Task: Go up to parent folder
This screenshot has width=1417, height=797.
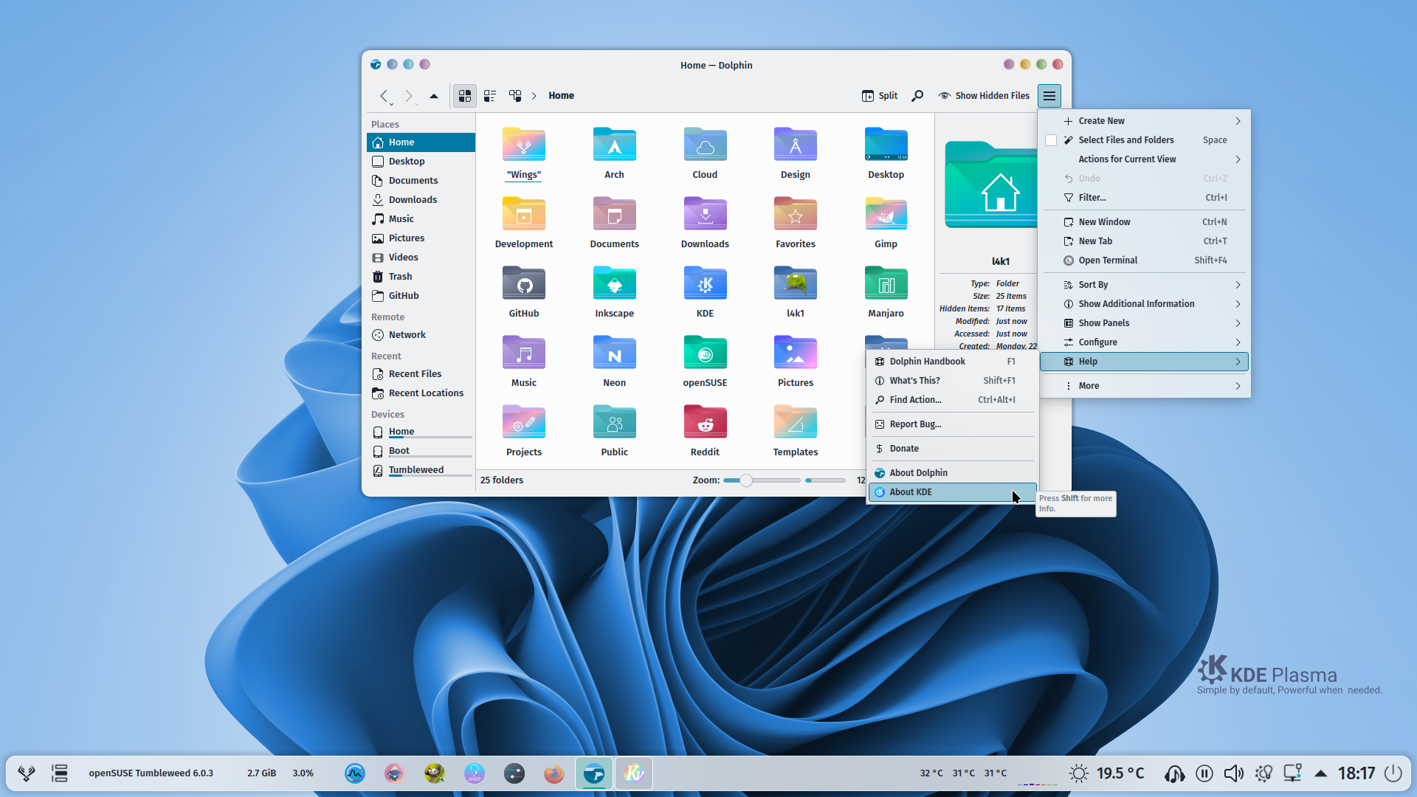Action: coord(434,96)
